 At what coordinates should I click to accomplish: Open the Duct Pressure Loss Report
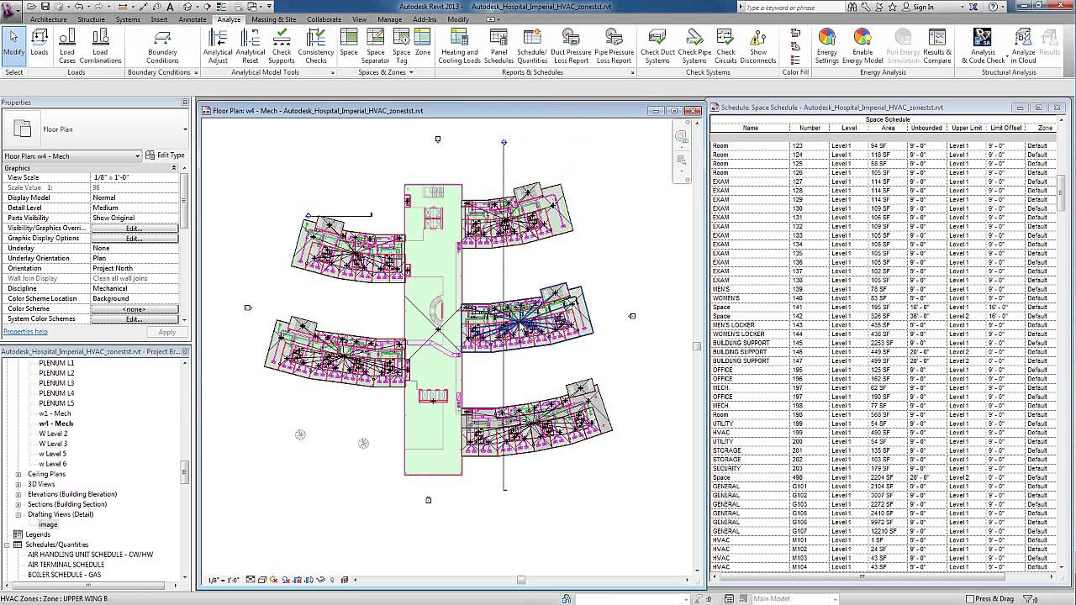click(x=571, y=45)
